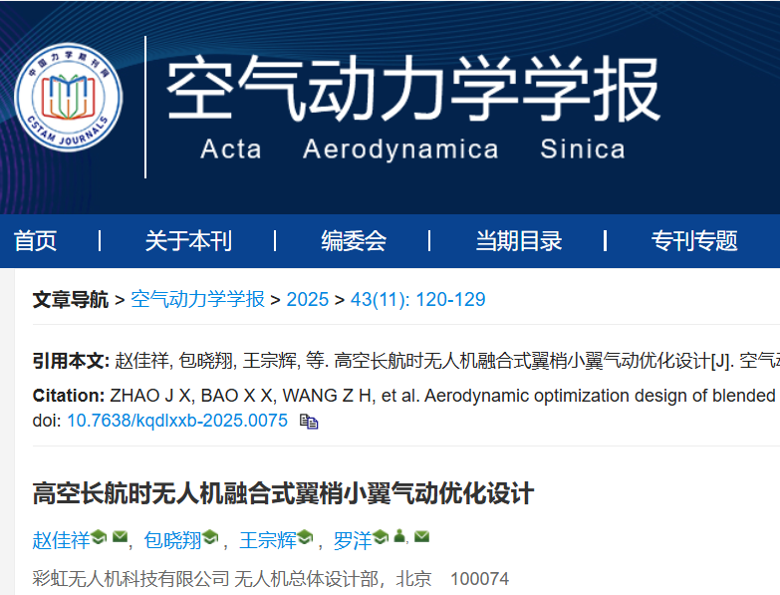Open 空气动力学学报 breadcrumb link
780x595 pixels.
[x=198, y=299]
